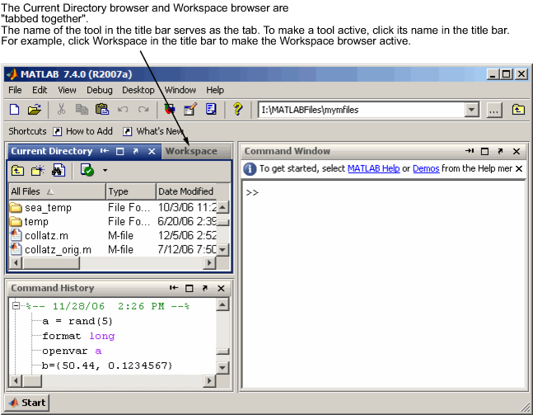Click the Help question mark icon
This screenshot has width=533, height=415.
237,109
